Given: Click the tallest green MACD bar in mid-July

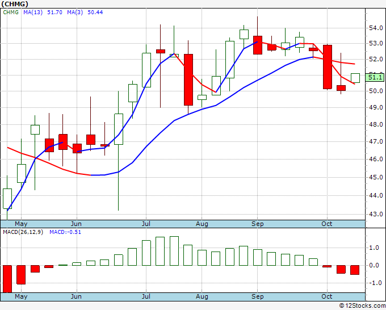Looking at the screenshot, I should click(174, 251).
